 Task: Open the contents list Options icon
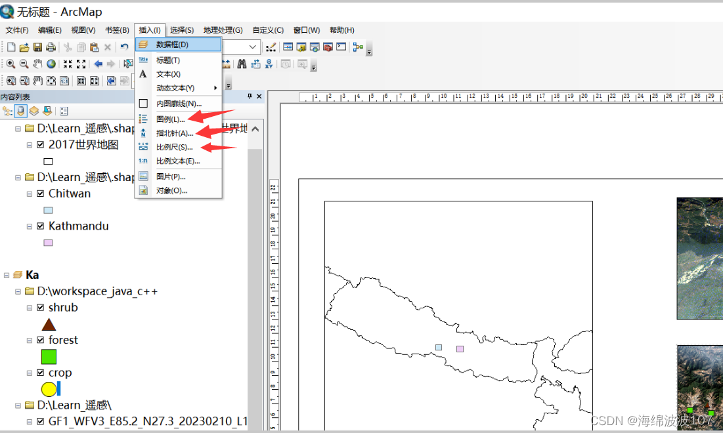click(64, 111)
